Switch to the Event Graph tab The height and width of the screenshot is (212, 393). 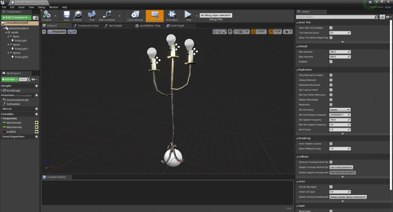click(177, 25)
